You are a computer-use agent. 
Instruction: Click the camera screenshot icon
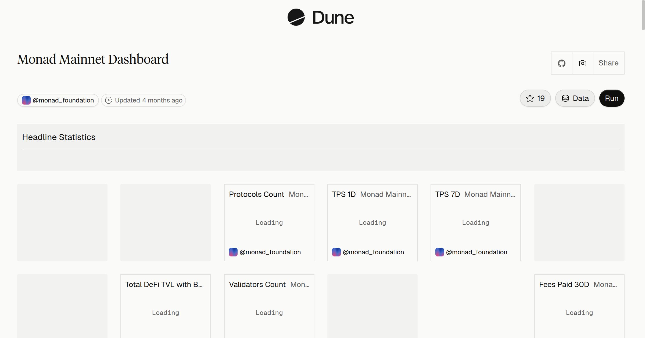pyautogui.click(x=582, y=63)
